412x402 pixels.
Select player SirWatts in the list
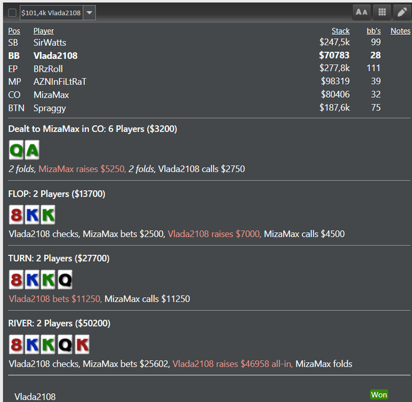coord(49,42)
